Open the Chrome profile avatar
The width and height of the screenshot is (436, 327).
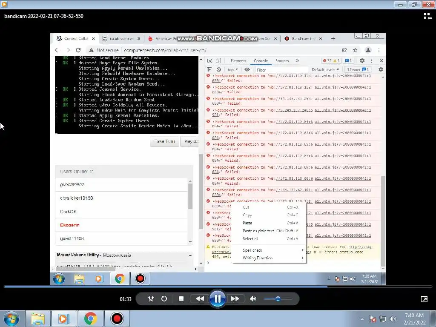(x=368, y=50)
